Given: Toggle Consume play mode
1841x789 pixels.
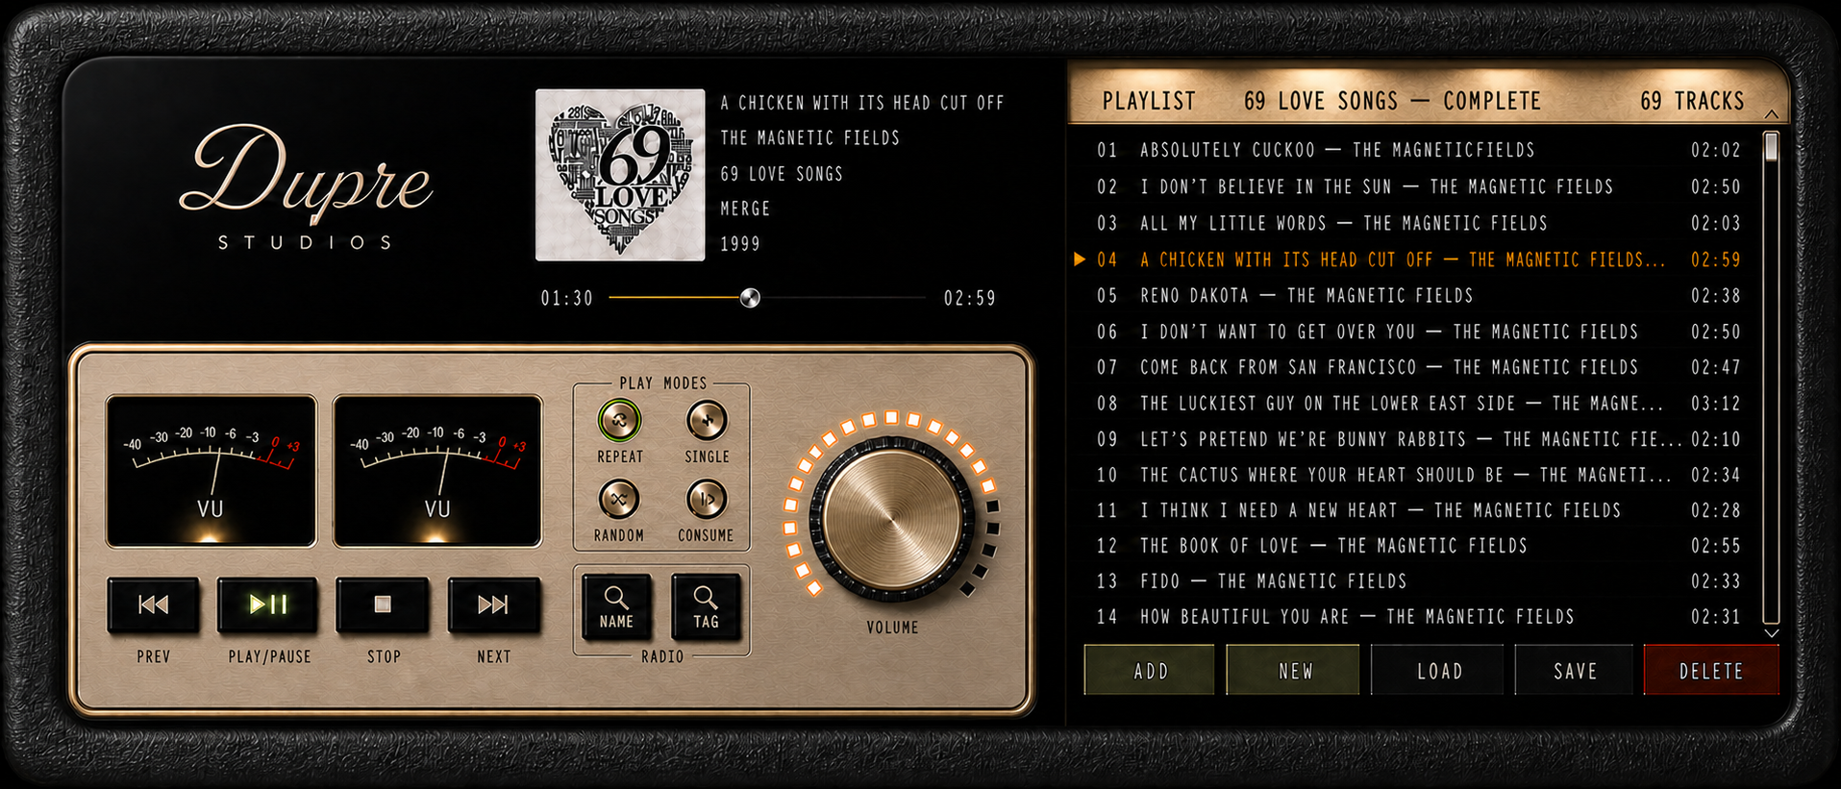Looking at the screenshot, I should (x=707, y=499).
